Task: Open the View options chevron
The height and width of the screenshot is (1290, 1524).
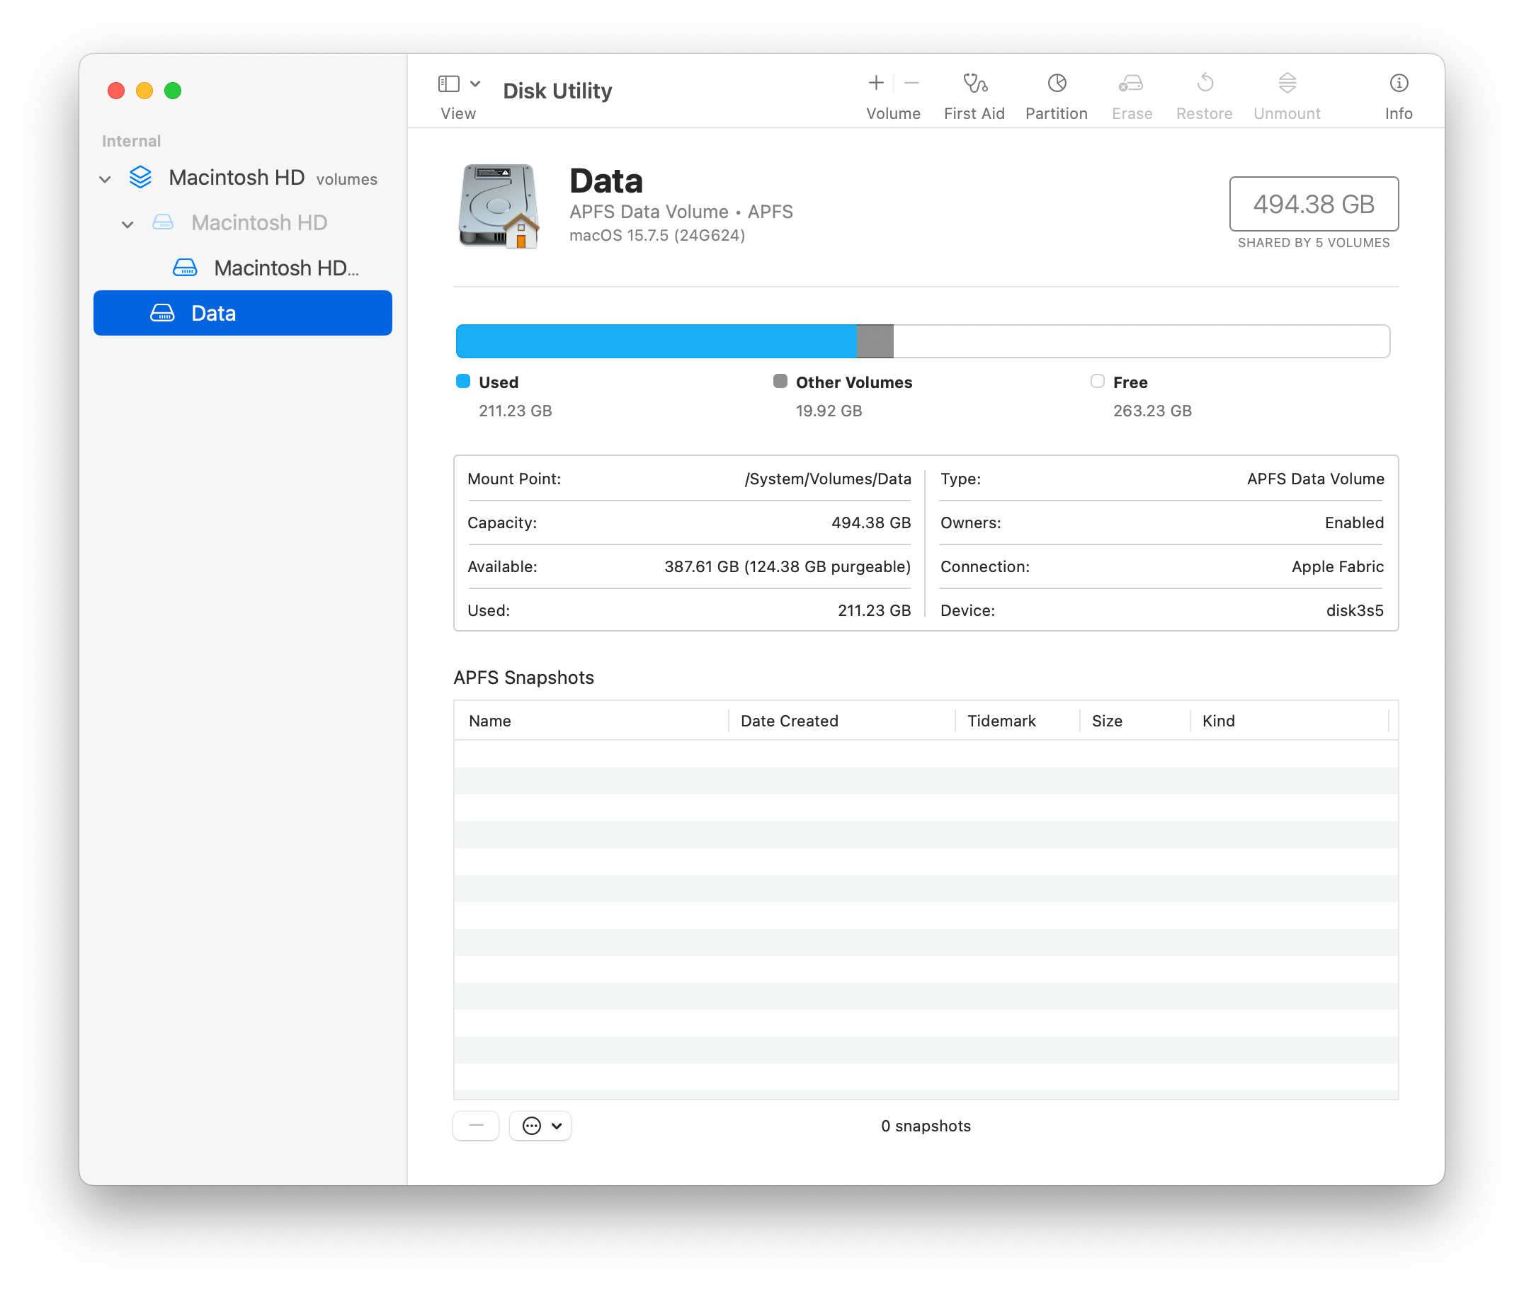Action: pos(475,84)
